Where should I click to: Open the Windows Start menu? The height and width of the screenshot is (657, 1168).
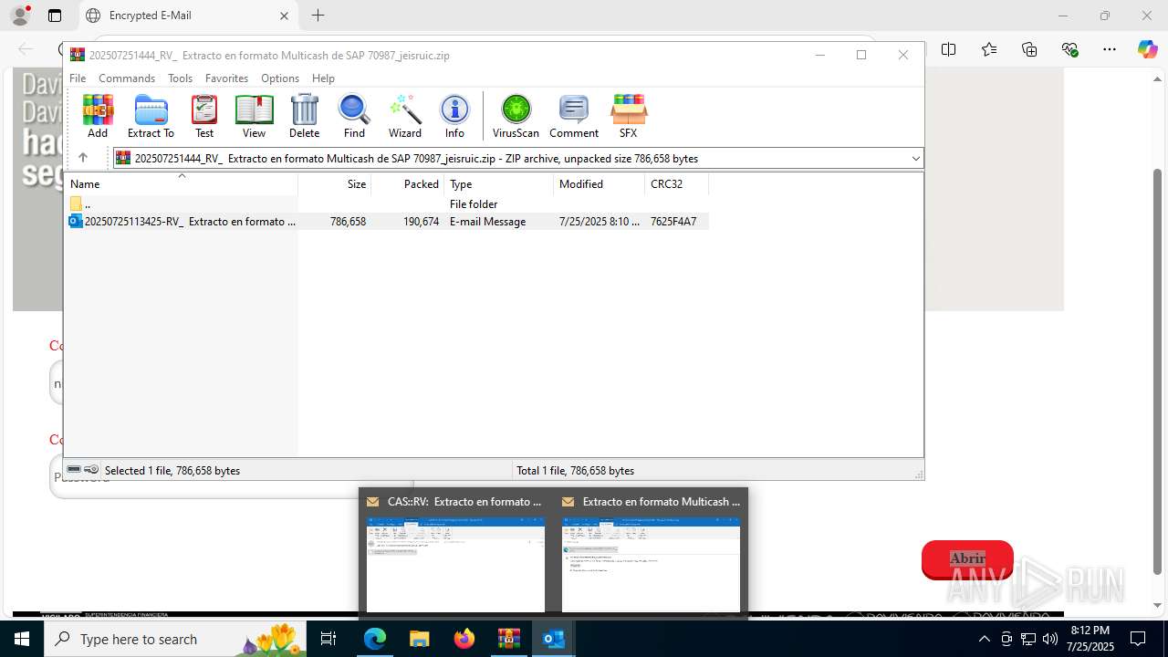click(22, 639)
